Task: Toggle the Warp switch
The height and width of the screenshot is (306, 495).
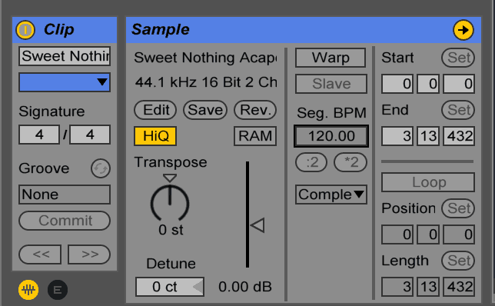Action: (x=331, y=58)
